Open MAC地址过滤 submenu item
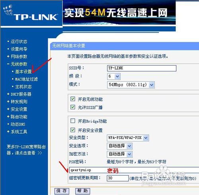This screenshot has height=195, width=199. point(26,79)
